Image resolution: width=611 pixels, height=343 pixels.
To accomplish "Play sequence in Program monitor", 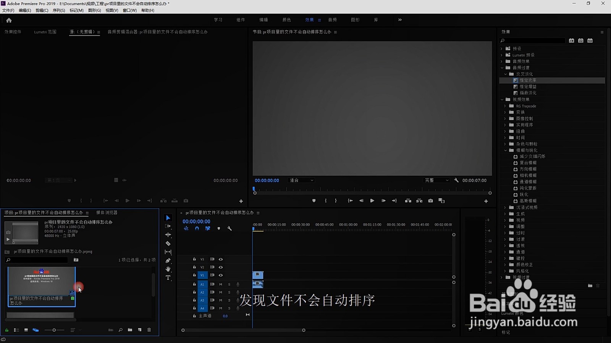I will coord(372,201).
